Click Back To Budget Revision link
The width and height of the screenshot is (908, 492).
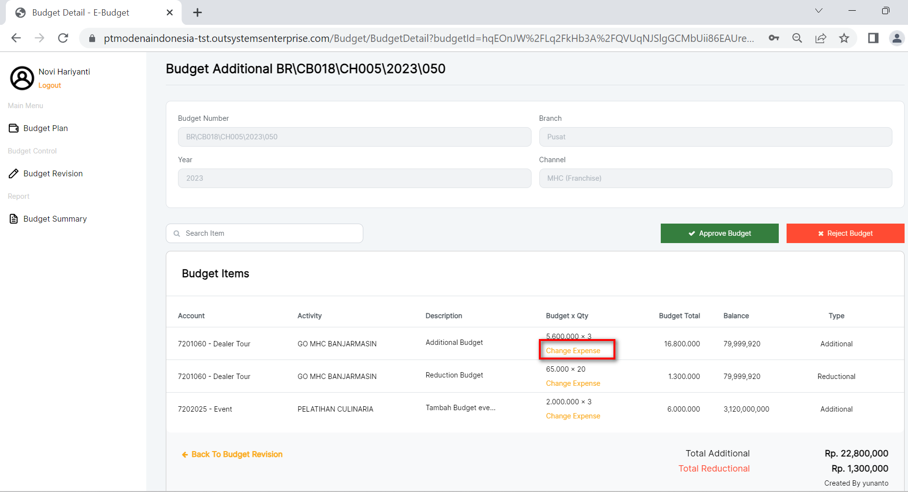237,454
